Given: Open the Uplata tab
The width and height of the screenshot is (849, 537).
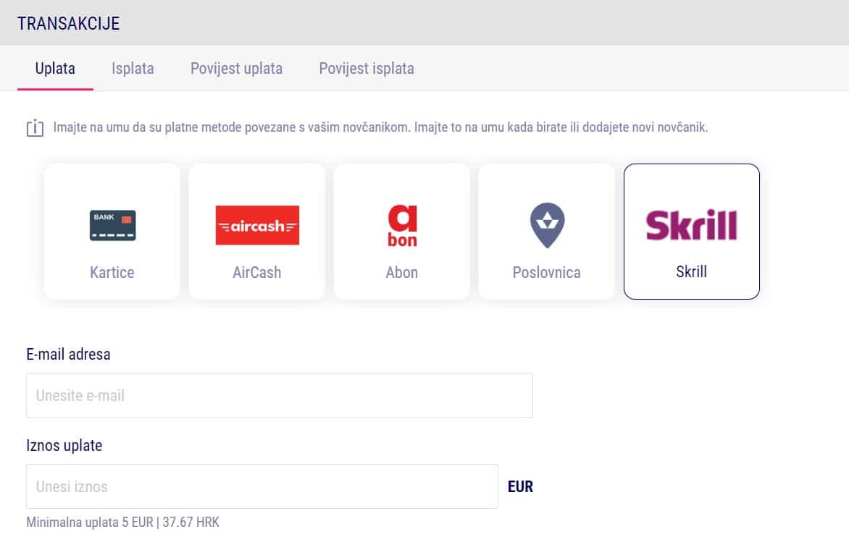Looking at the screenshot, I should click(x=55, y=69).
